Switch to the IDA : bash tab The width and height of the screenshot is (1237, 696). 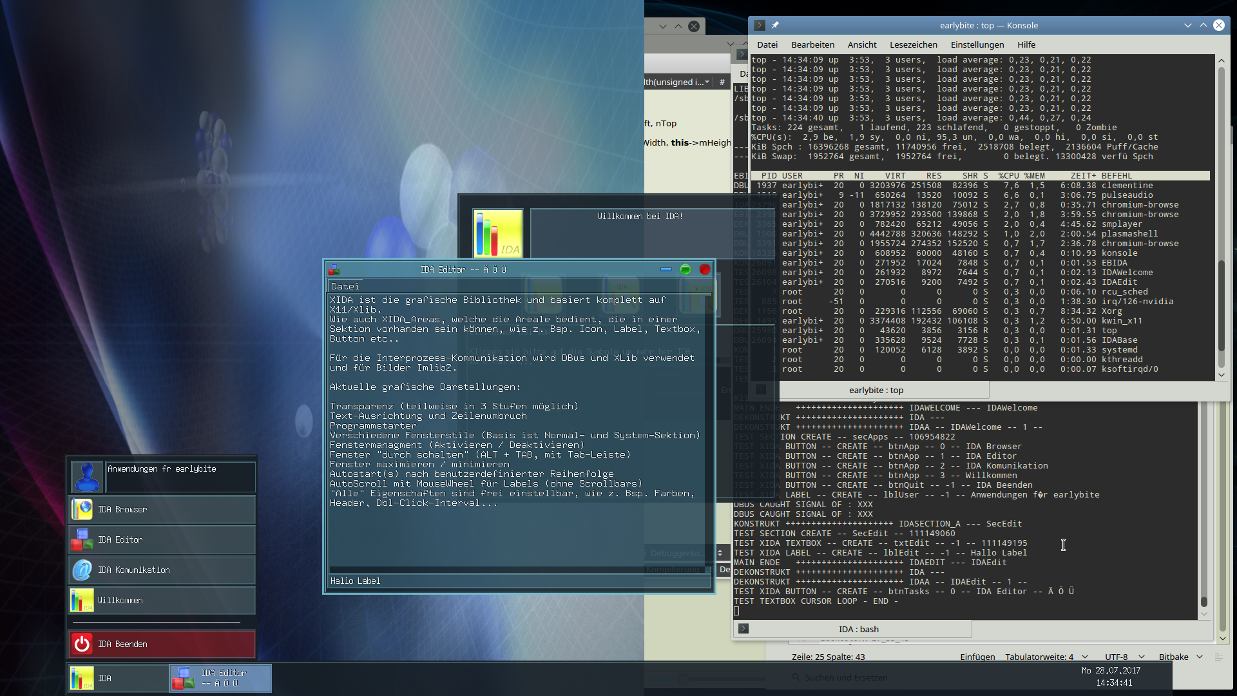pos(858,629)
